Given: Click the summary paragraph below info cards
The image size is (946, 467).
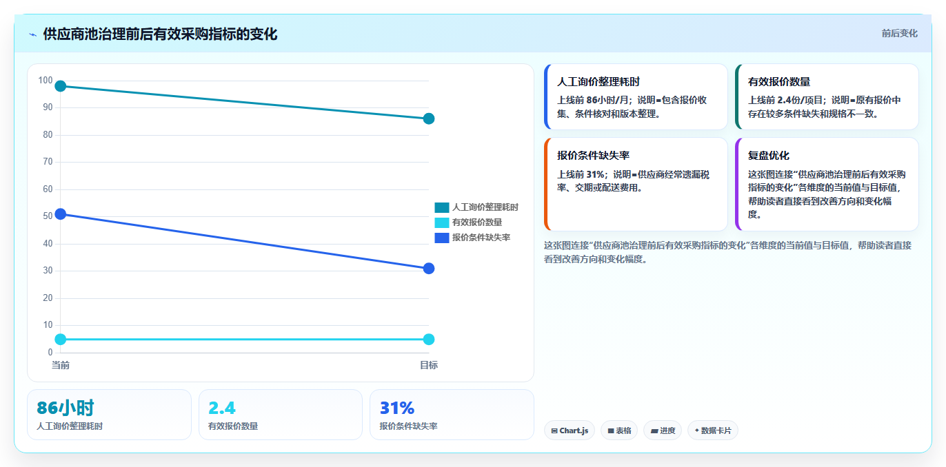Looking at the screenshot, I should [728, 252].
